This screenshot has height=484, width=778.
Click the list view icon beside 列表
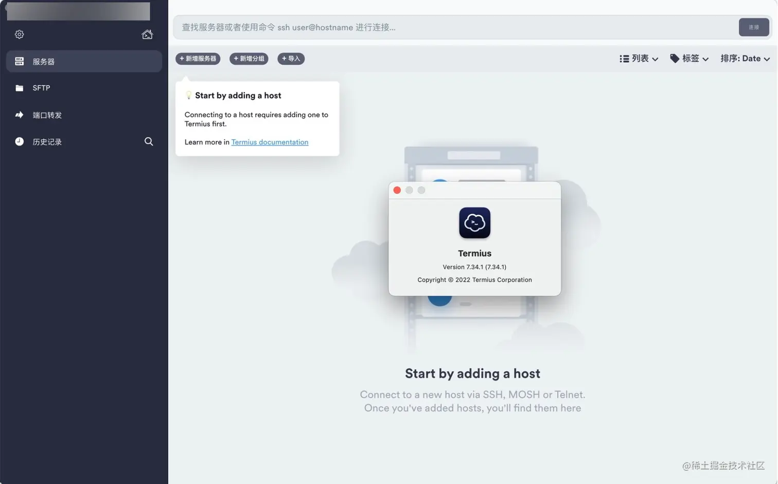624,59
